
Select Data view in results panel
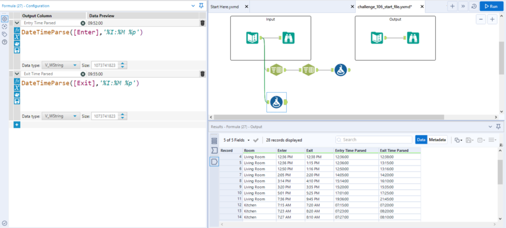(x=421, y=140)
